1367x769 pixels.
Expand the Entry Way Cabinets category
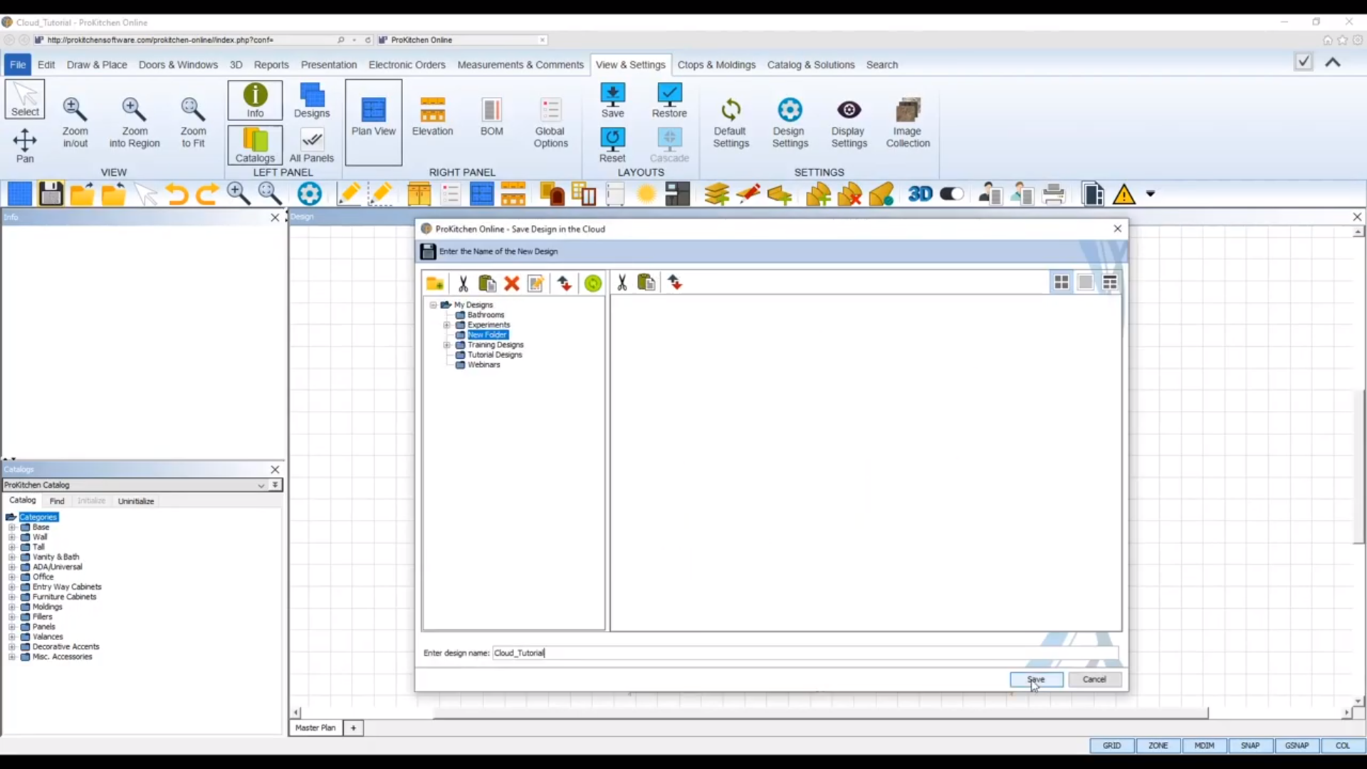click(12, 587)
